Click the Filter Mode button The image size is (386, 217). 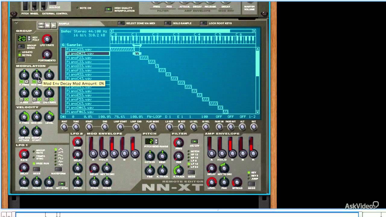(x=191, y=173)
